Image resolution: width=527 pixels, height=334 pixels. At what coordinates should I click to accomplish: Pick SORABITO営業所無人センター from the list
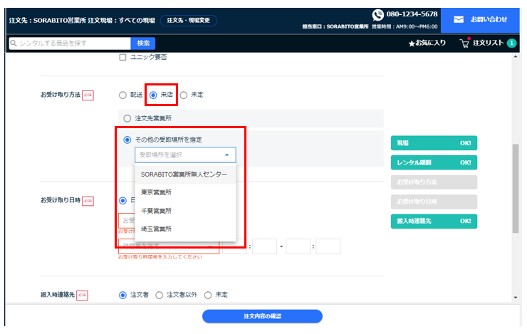(x=184, y=174)
